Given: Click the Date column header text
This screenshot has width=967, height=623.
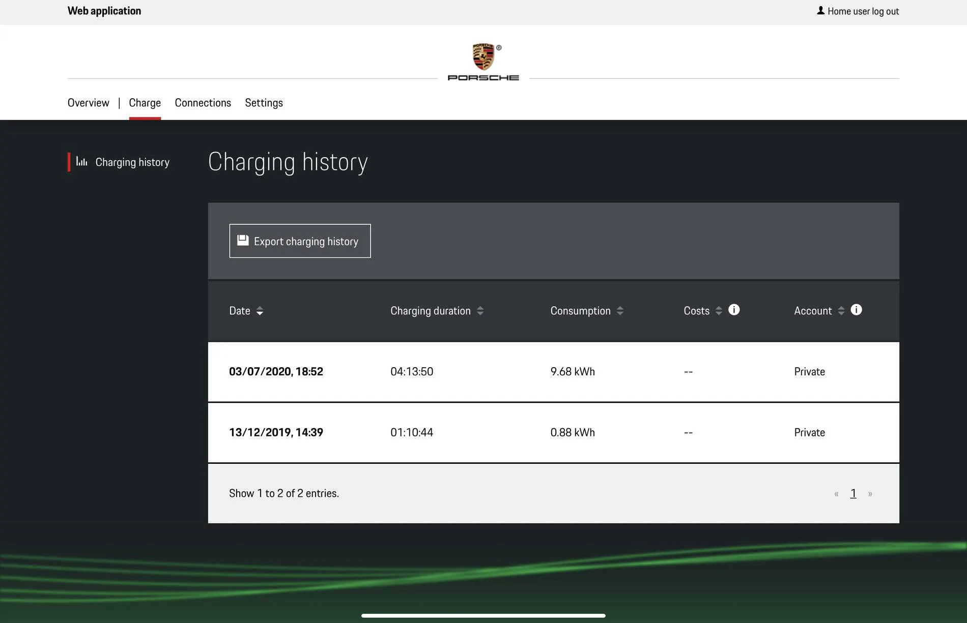Looking at the screenshot, I should [x=240, y=311].
